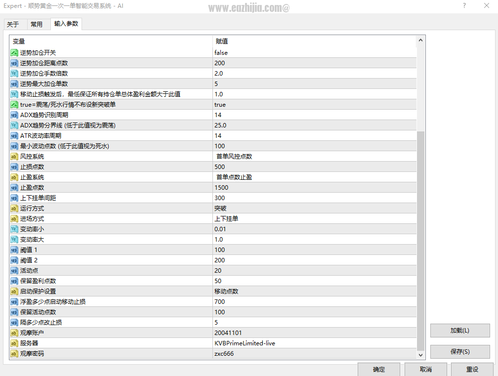This screenshot has height=376, width=498.
Task: Select the 止损点数 value 500
Action: [219, 167]
